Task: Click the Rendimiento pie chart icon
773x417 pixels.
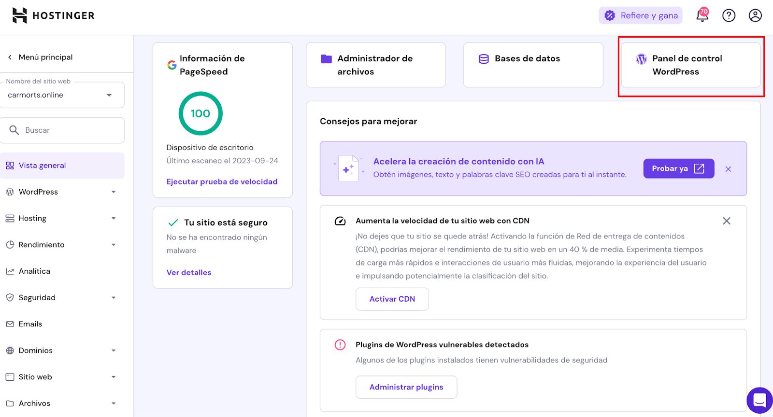Action: tap(10, 245)
